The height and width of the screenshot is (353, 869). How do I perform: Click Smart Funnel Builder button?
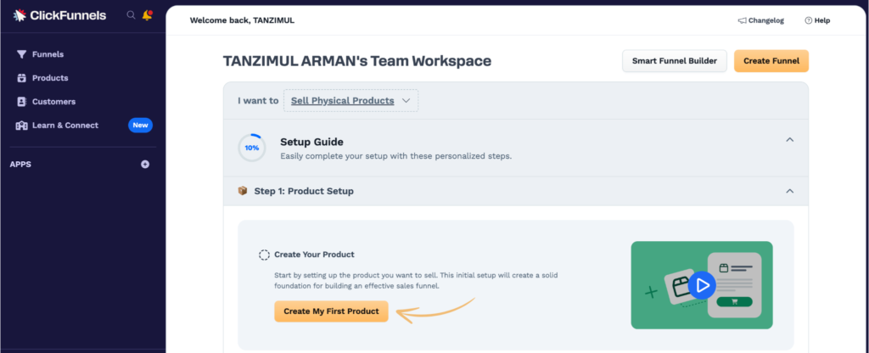pos(675,61)
